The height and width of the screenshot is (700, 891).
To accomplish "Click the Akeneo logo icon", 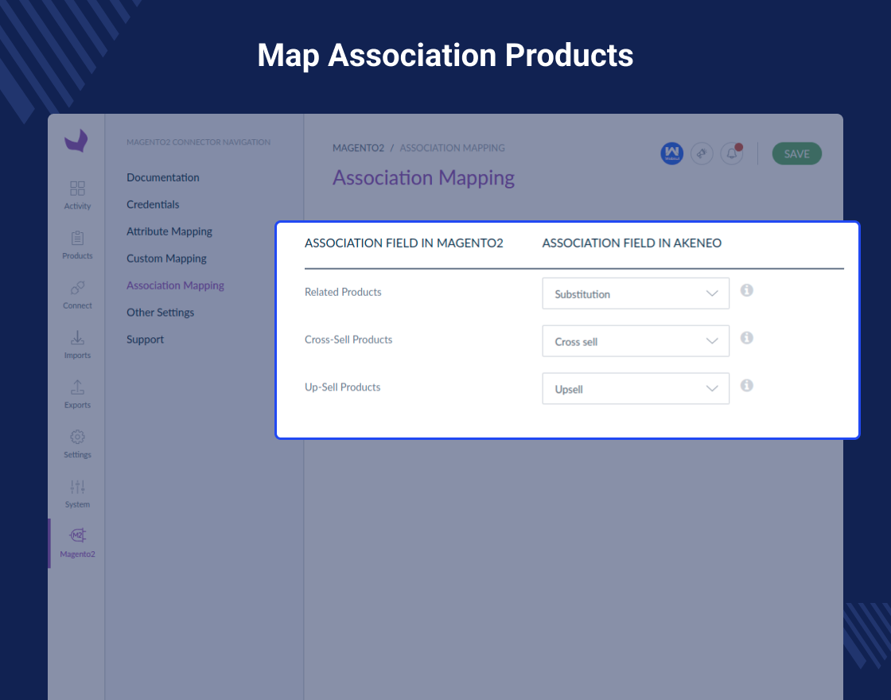I will click(76, 141).
